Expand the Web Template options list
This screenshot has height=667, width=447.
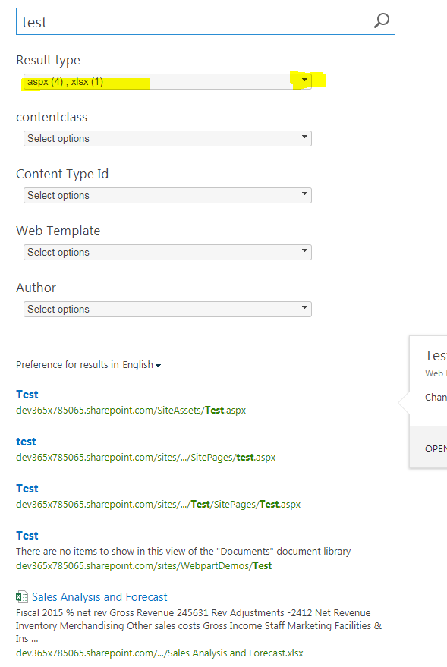[167, 252]
